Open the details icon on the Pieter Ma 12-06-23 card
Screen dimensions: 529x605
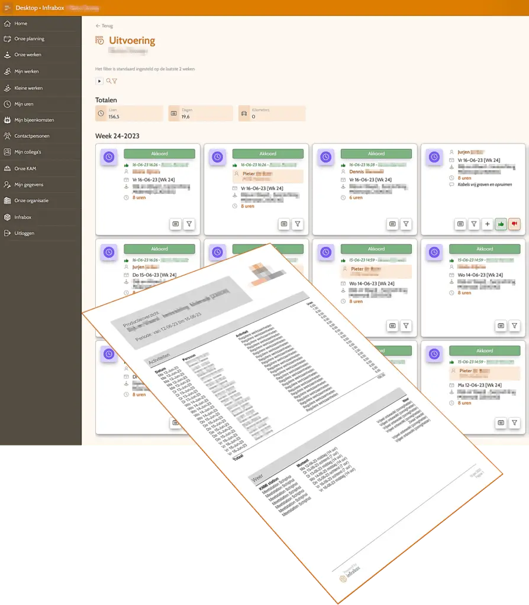[501, 423]
